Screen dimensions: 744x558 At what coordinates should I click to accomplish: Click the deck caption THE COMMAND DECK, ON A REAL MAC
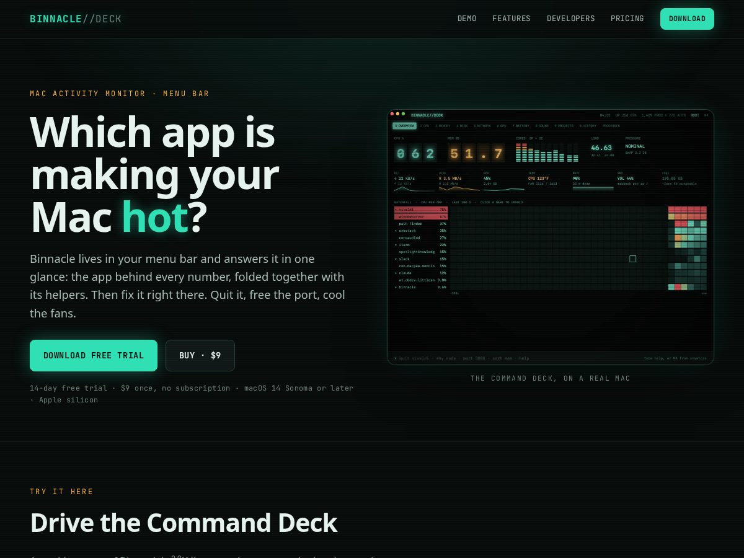click(x=551, y=378)
